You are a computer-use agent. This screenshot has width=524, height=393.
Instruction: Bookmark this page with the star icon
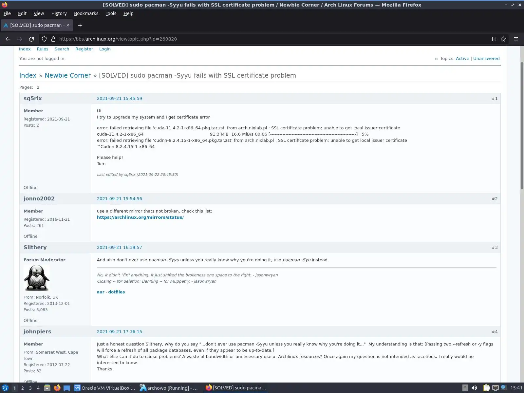click(x=503, y=39)
